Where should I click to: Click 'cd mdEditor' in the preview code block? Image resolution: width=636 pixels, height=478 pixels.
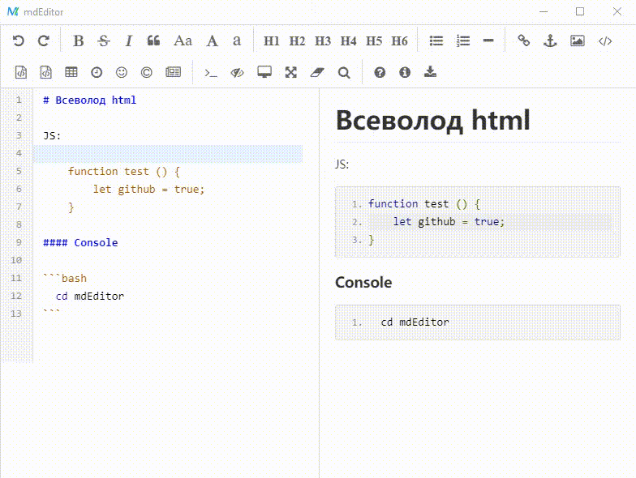[415, 322]
